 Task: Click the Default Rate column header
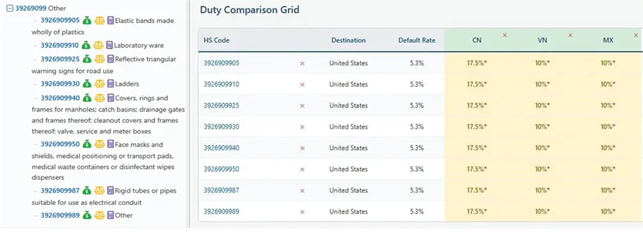click(x=417, y=40)
